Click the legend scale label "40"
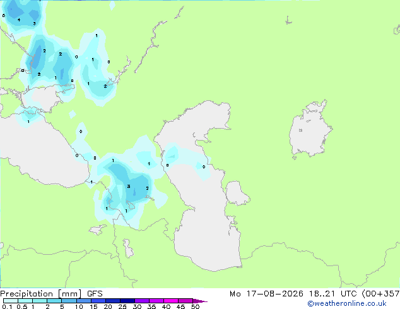400x309 pixels. click(x=166, y=306)
